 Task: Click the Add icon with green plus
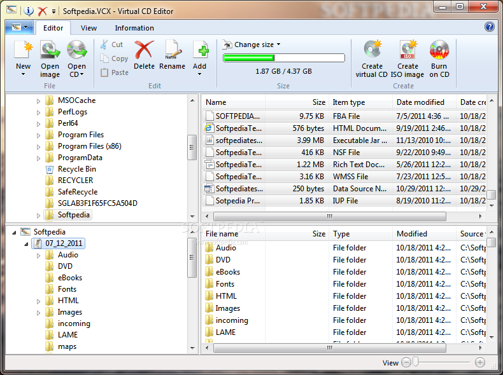click(201, 50)
